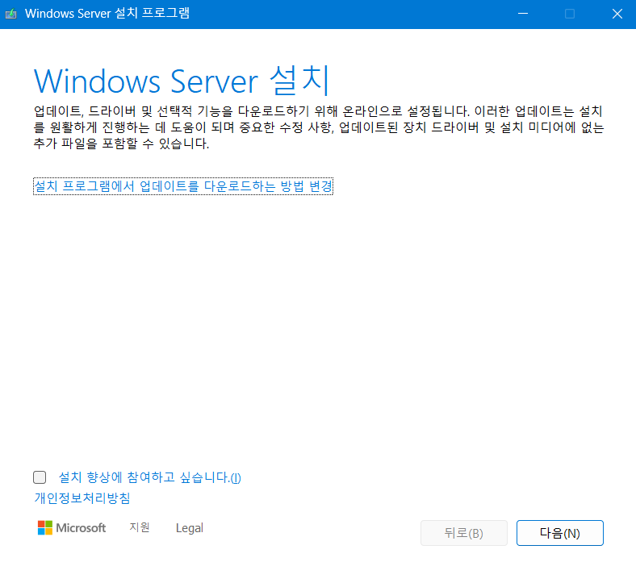This screenshot has height=562, width=636.
Task: Click the Windows Server setup title bar icon
Action: pos(11,14)
